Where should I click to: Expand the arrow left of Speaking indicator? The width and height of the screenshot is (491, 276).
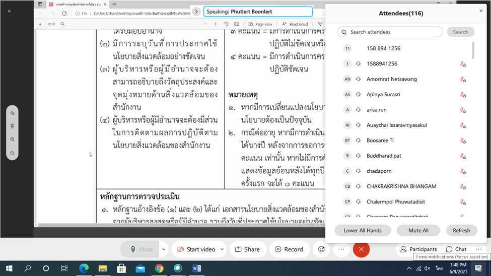(x=196, y=11)
